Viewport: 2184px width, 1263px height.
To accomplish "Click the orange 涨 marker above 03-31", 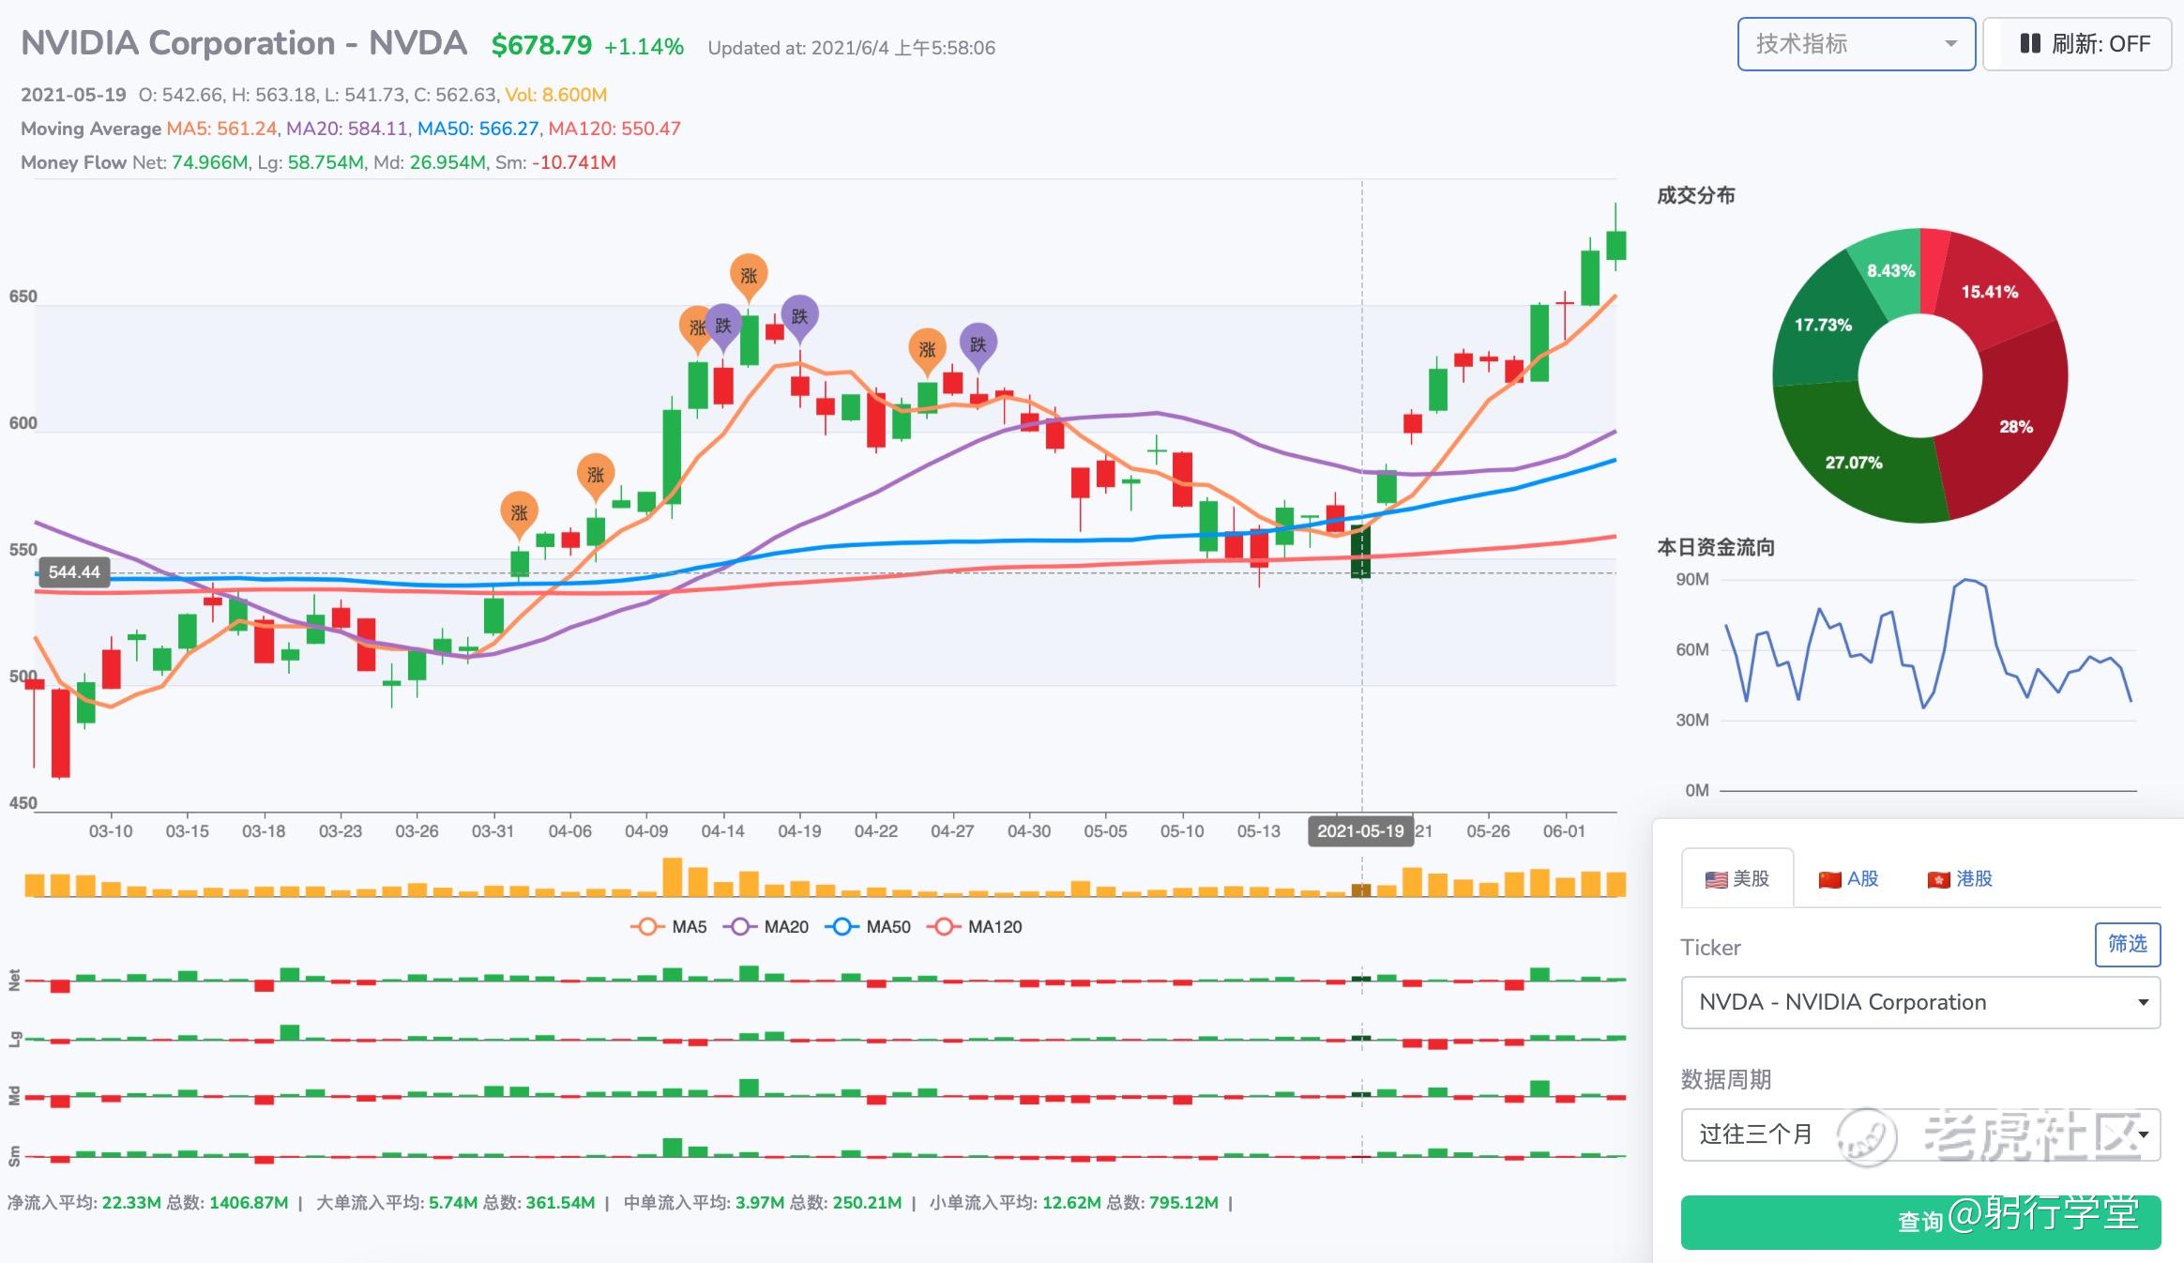I will [519, 512].
